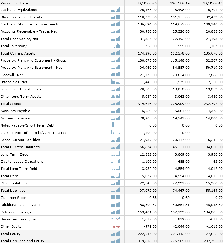Click the Goodwill, Net sparkline bars
The image size is (223, 243).
tap(115, 75)
